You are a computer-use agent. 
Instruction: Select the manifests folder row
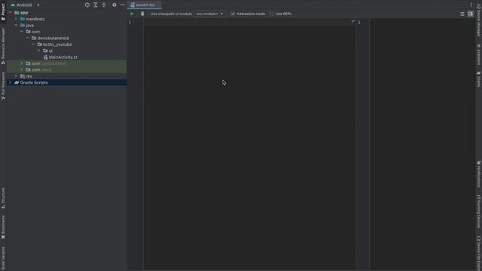tap(66, 19)
